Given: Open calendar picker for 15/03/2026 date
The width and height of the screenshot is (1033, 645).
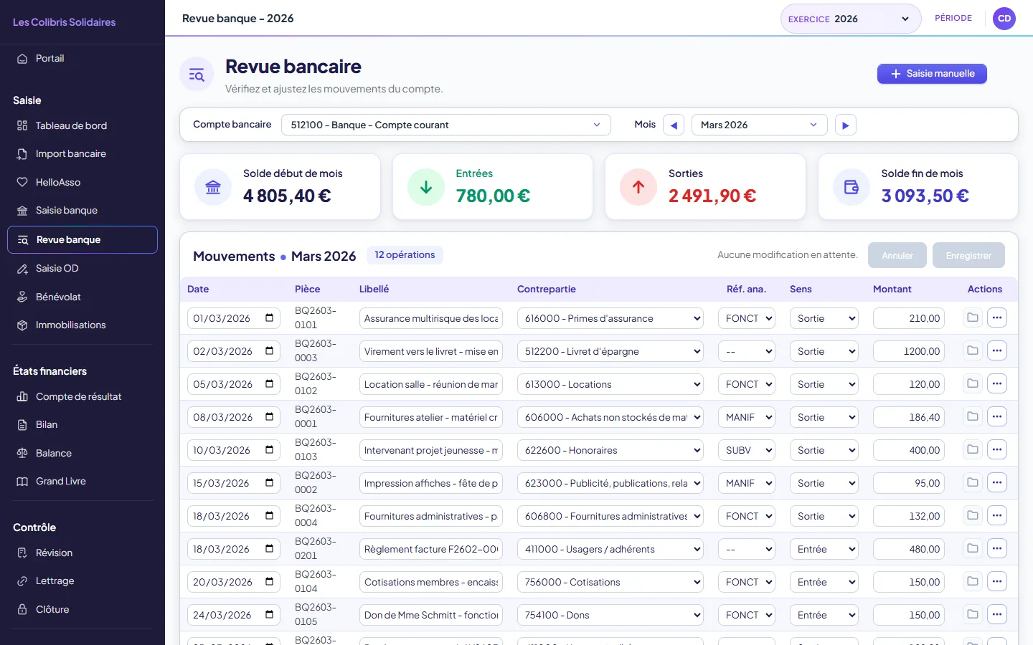Looking at the screenshot, I should pyautogui.click(x=269, y=483).
